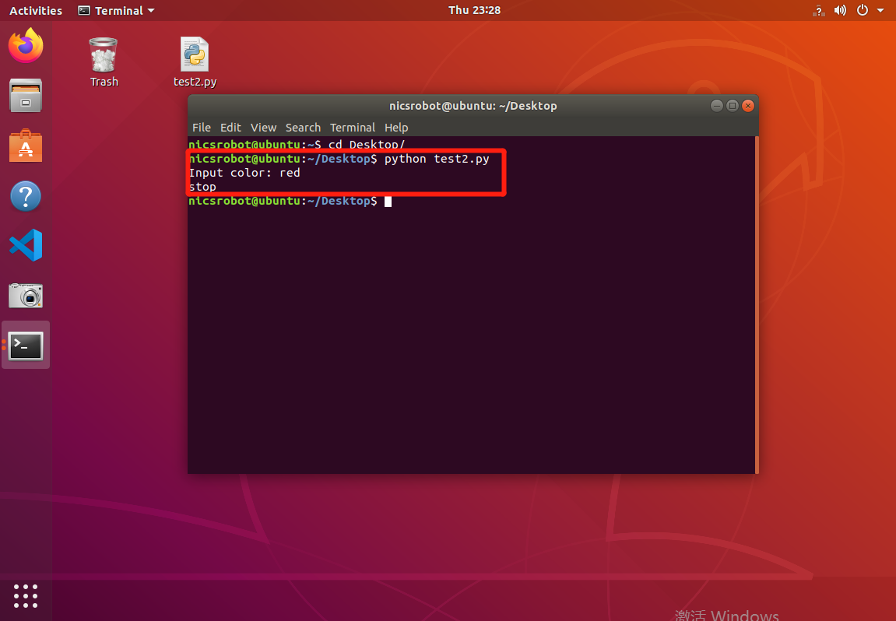Viewport: 896px width, 621px height.
Task: Open the terminal File menu
Action: coord(201,128)
